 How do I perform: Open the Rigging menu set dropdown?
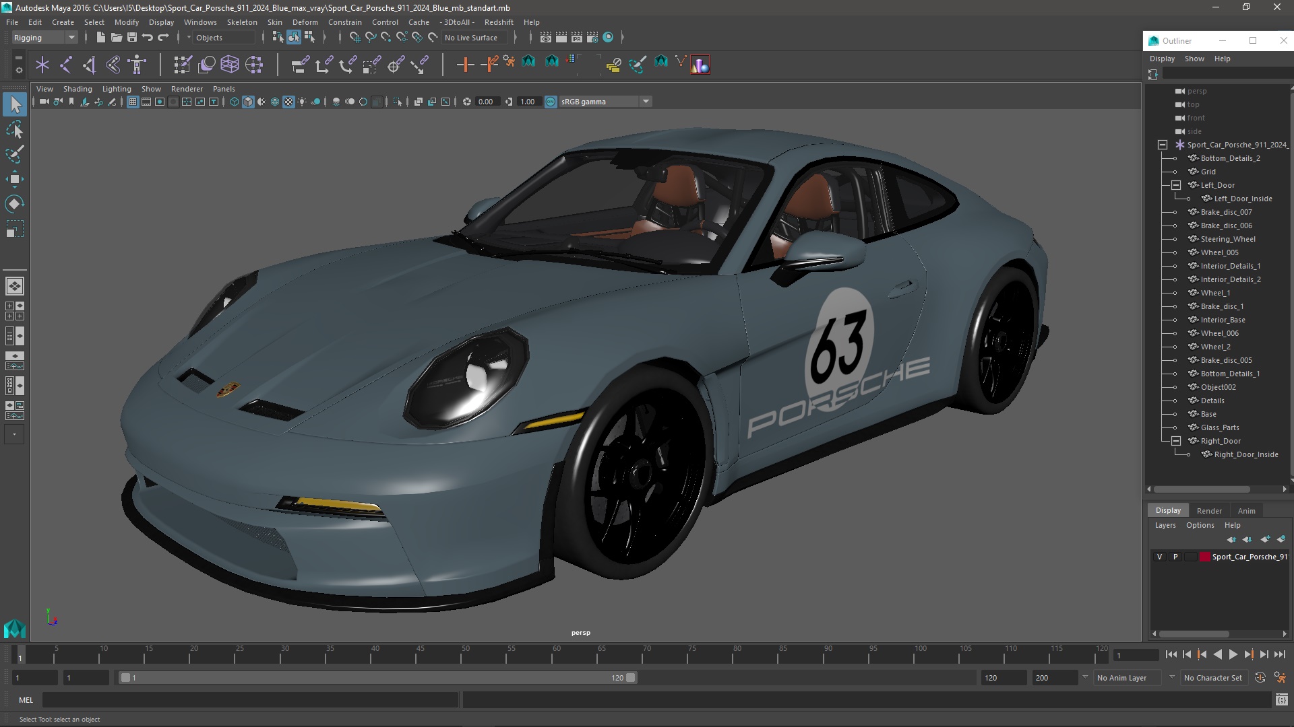click(x=44, y=38)
